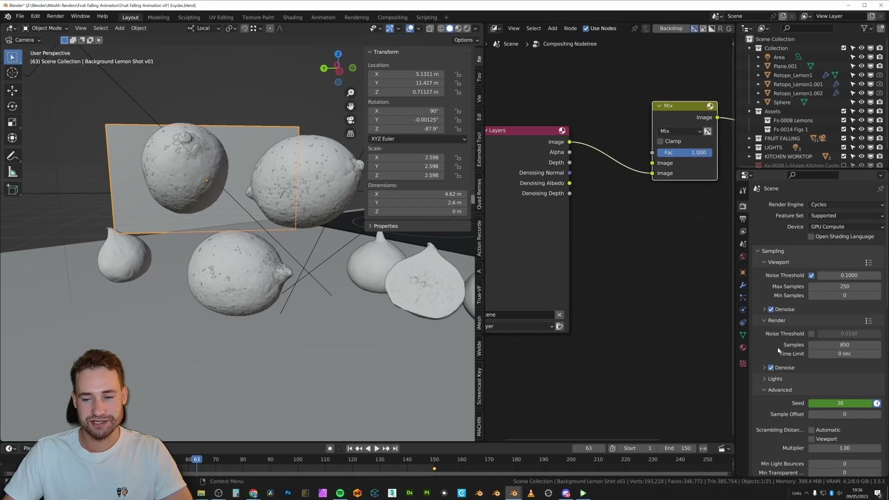Open the XYZ Euler rotation mode dropdown
The width and height of the screenshot is (889, 500).
coord(418,139)
